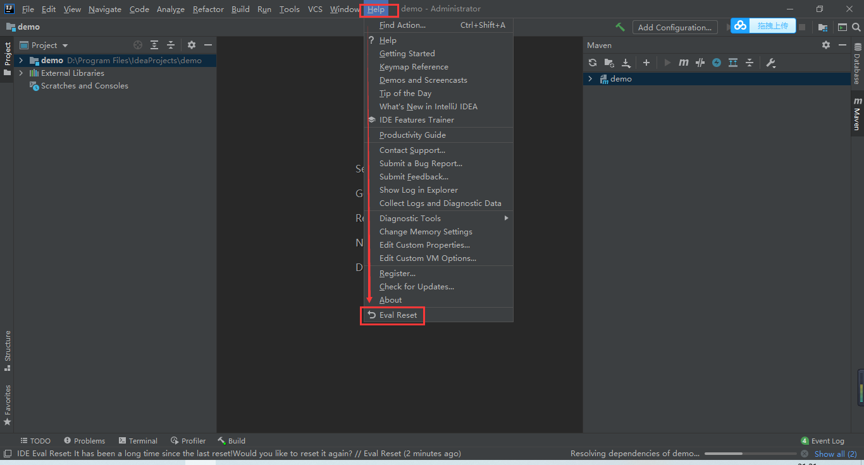Select Register menu entry
The width and height of the screenshot is (864, 465).
pos(438,274)
